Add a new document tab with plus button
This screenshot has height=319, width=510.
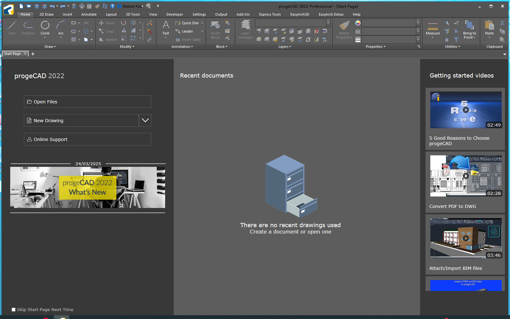pos(33,54)
